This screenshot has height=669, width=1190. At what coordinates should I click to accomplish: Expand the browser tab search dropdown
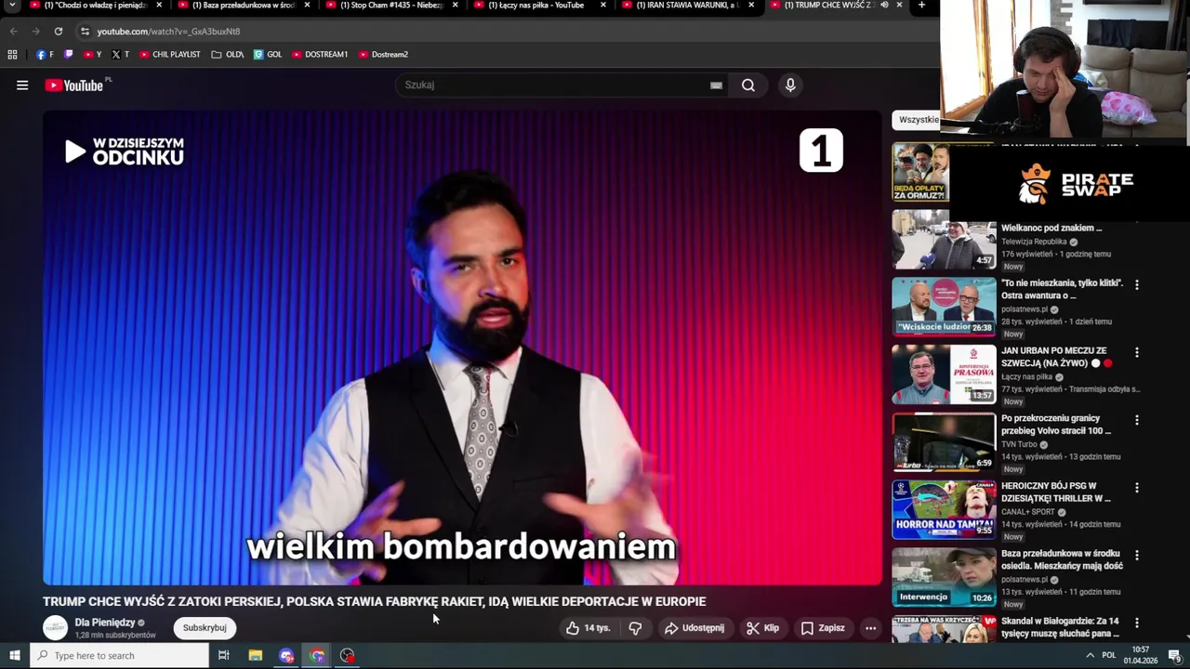[x=12, y=6]
